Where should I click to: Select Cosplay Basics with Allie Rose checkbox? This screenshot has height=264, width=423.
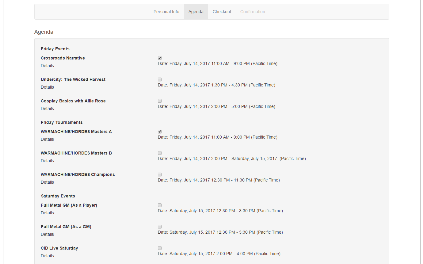160,101
